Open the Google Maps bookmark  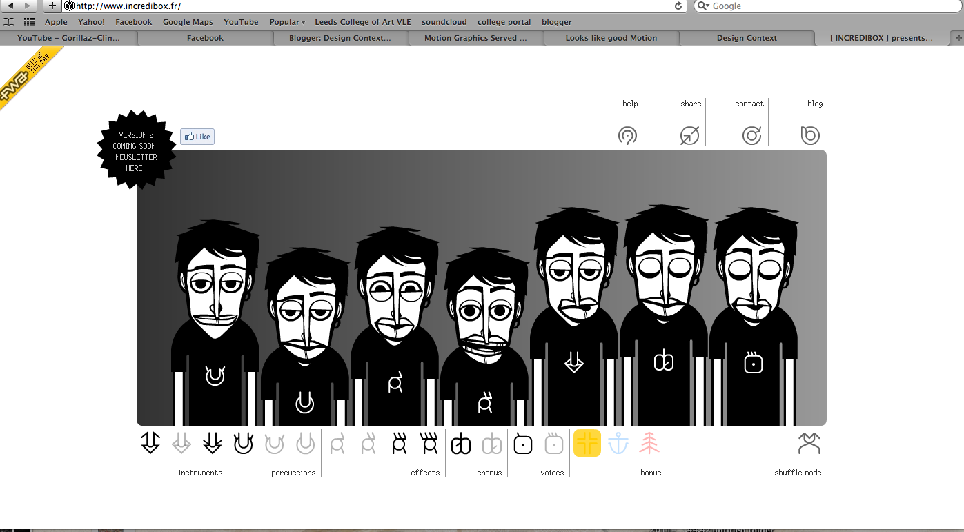188,22
